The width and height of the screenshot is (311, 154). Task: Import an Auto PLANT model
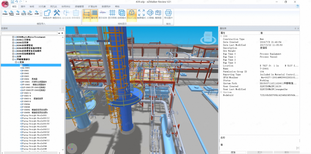[x=30, y=13]
